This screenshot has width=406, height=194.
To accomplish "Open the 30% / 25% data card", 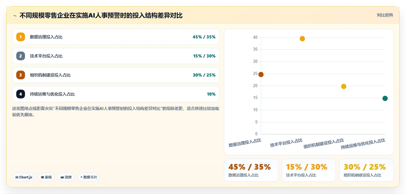I will 366,170.
